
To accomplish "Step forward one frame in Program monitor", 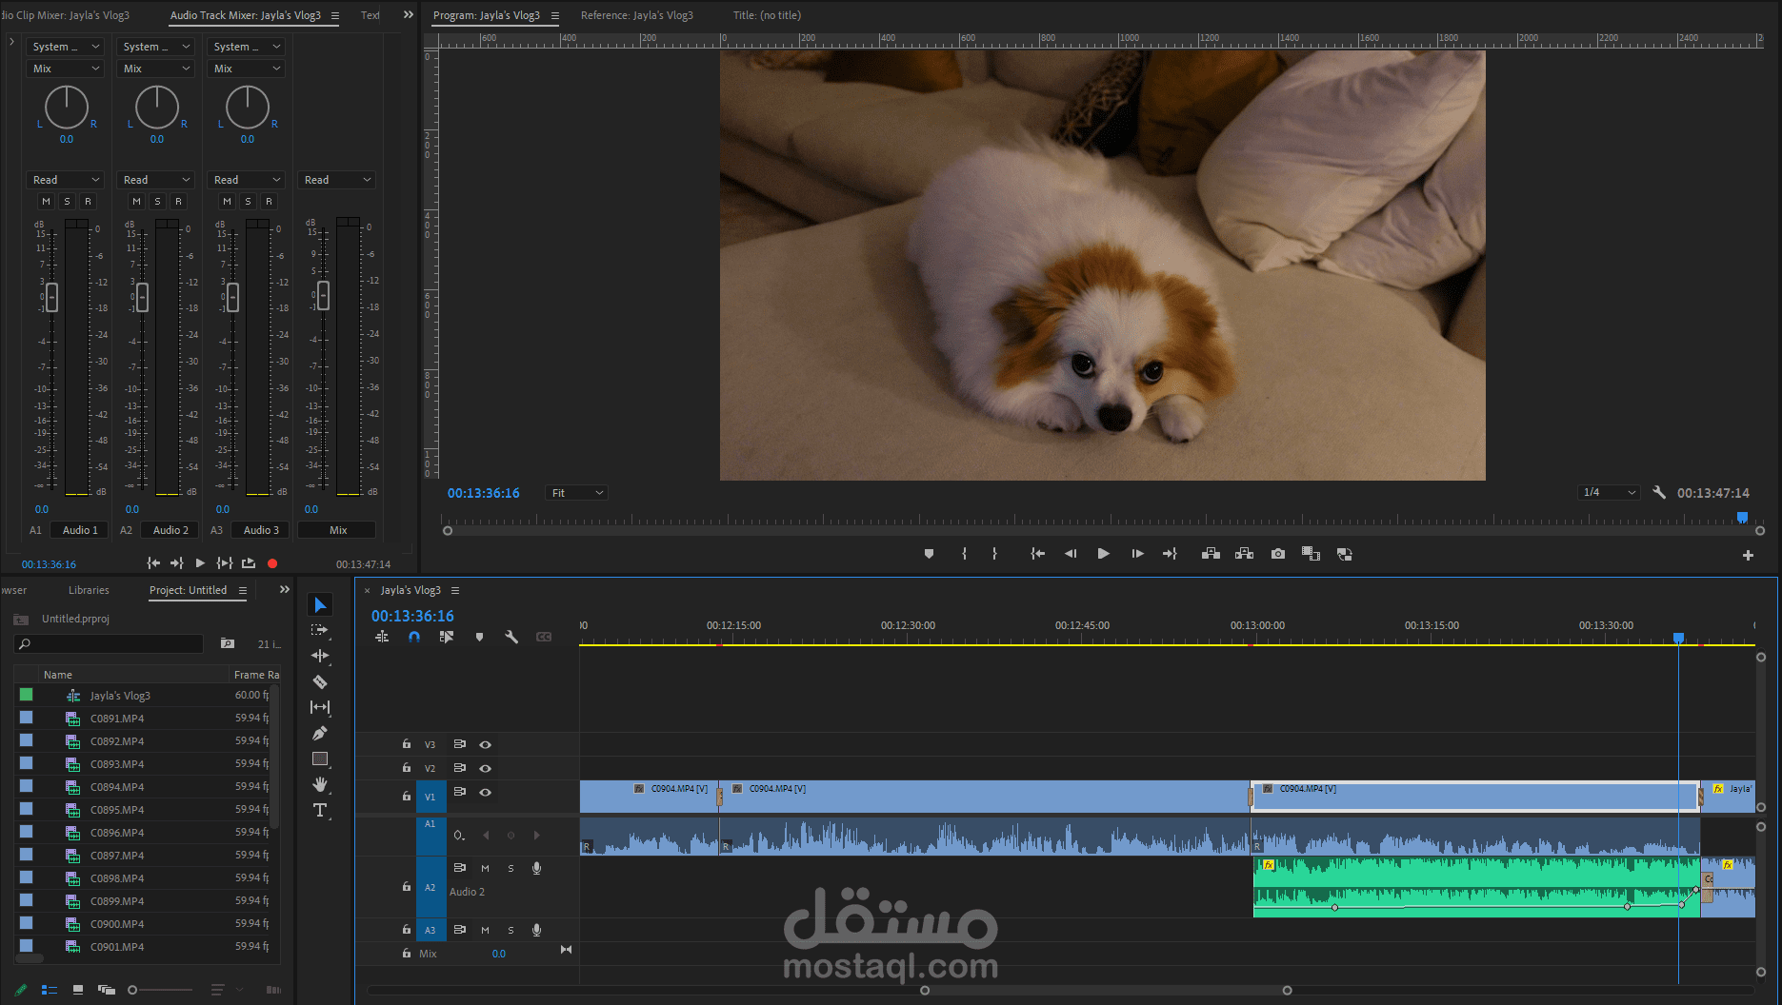I will pos(1137,554).
